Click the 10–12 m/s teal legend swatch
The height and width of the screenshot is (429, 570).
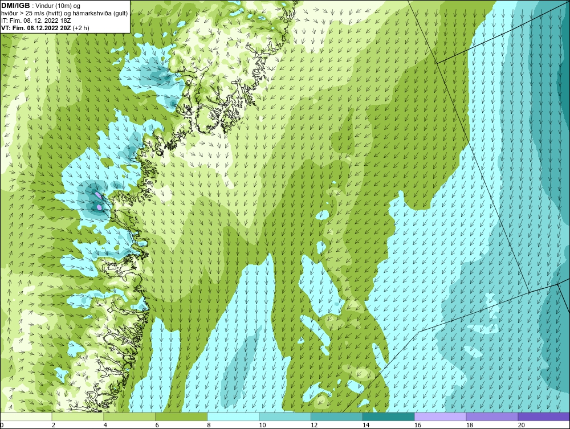coord(285,416)
